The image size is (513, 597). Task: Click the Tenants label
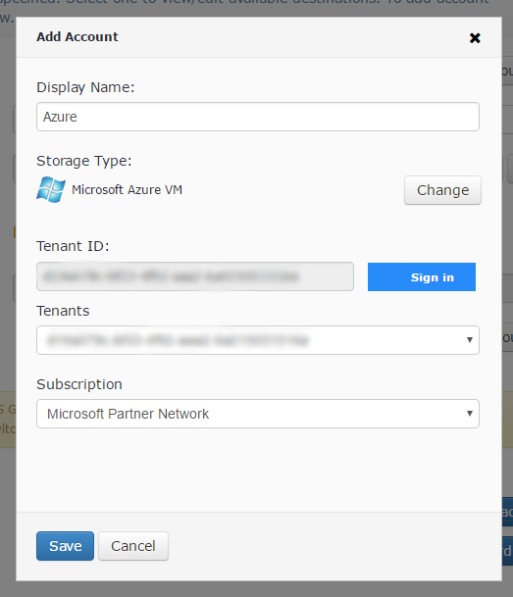(63, 311)
